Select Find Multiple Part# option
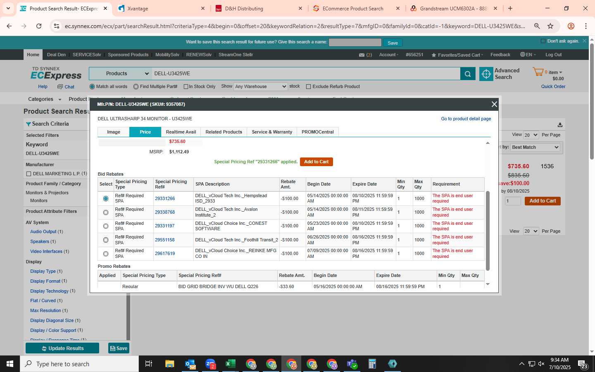This screenshot has height=372, width=595. point(136,87)
